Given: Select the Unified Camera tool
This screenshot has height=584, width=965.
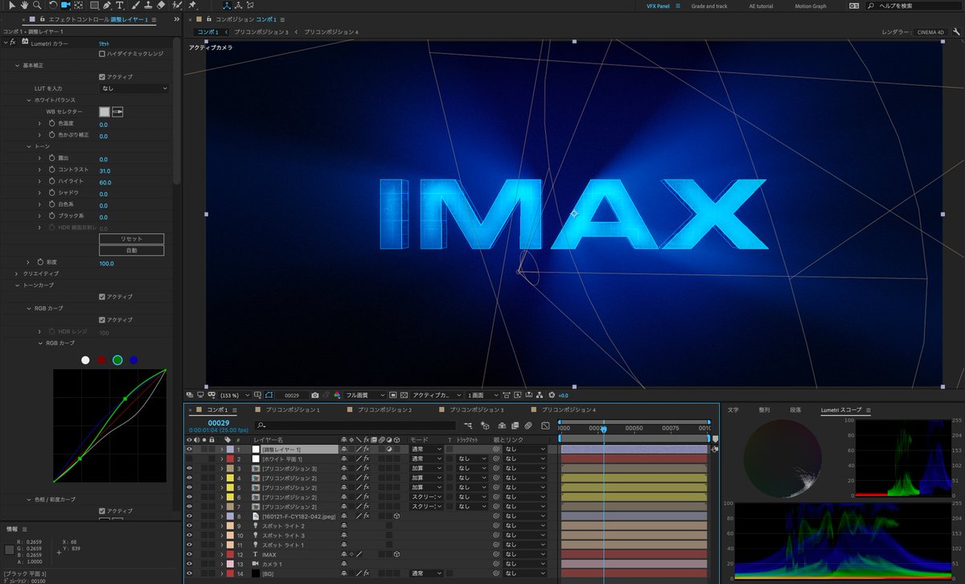Looking at the screenshot, I should click(x=66, y=6).
